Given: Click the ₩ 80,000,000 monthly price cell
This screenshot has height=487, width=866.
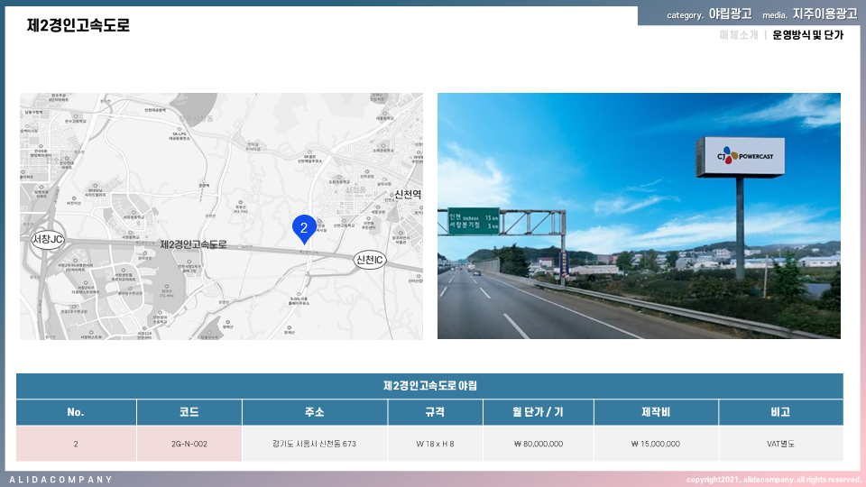Looking at the screenshot, I should click(539, 444).
